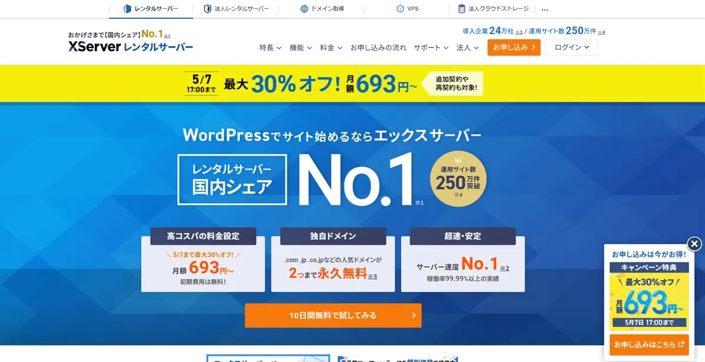Open the ログイン dropdown

click(x=570, y=48)
